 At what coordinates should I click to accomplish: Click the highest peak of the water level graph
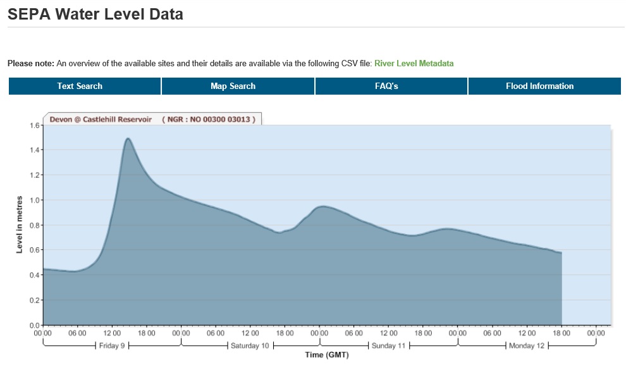(128, 138)
